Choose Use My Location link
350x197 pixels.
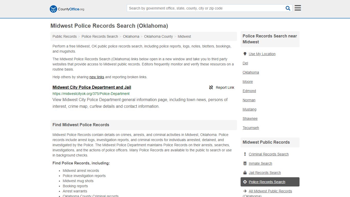pyautogui.click(x=262, y=54)
